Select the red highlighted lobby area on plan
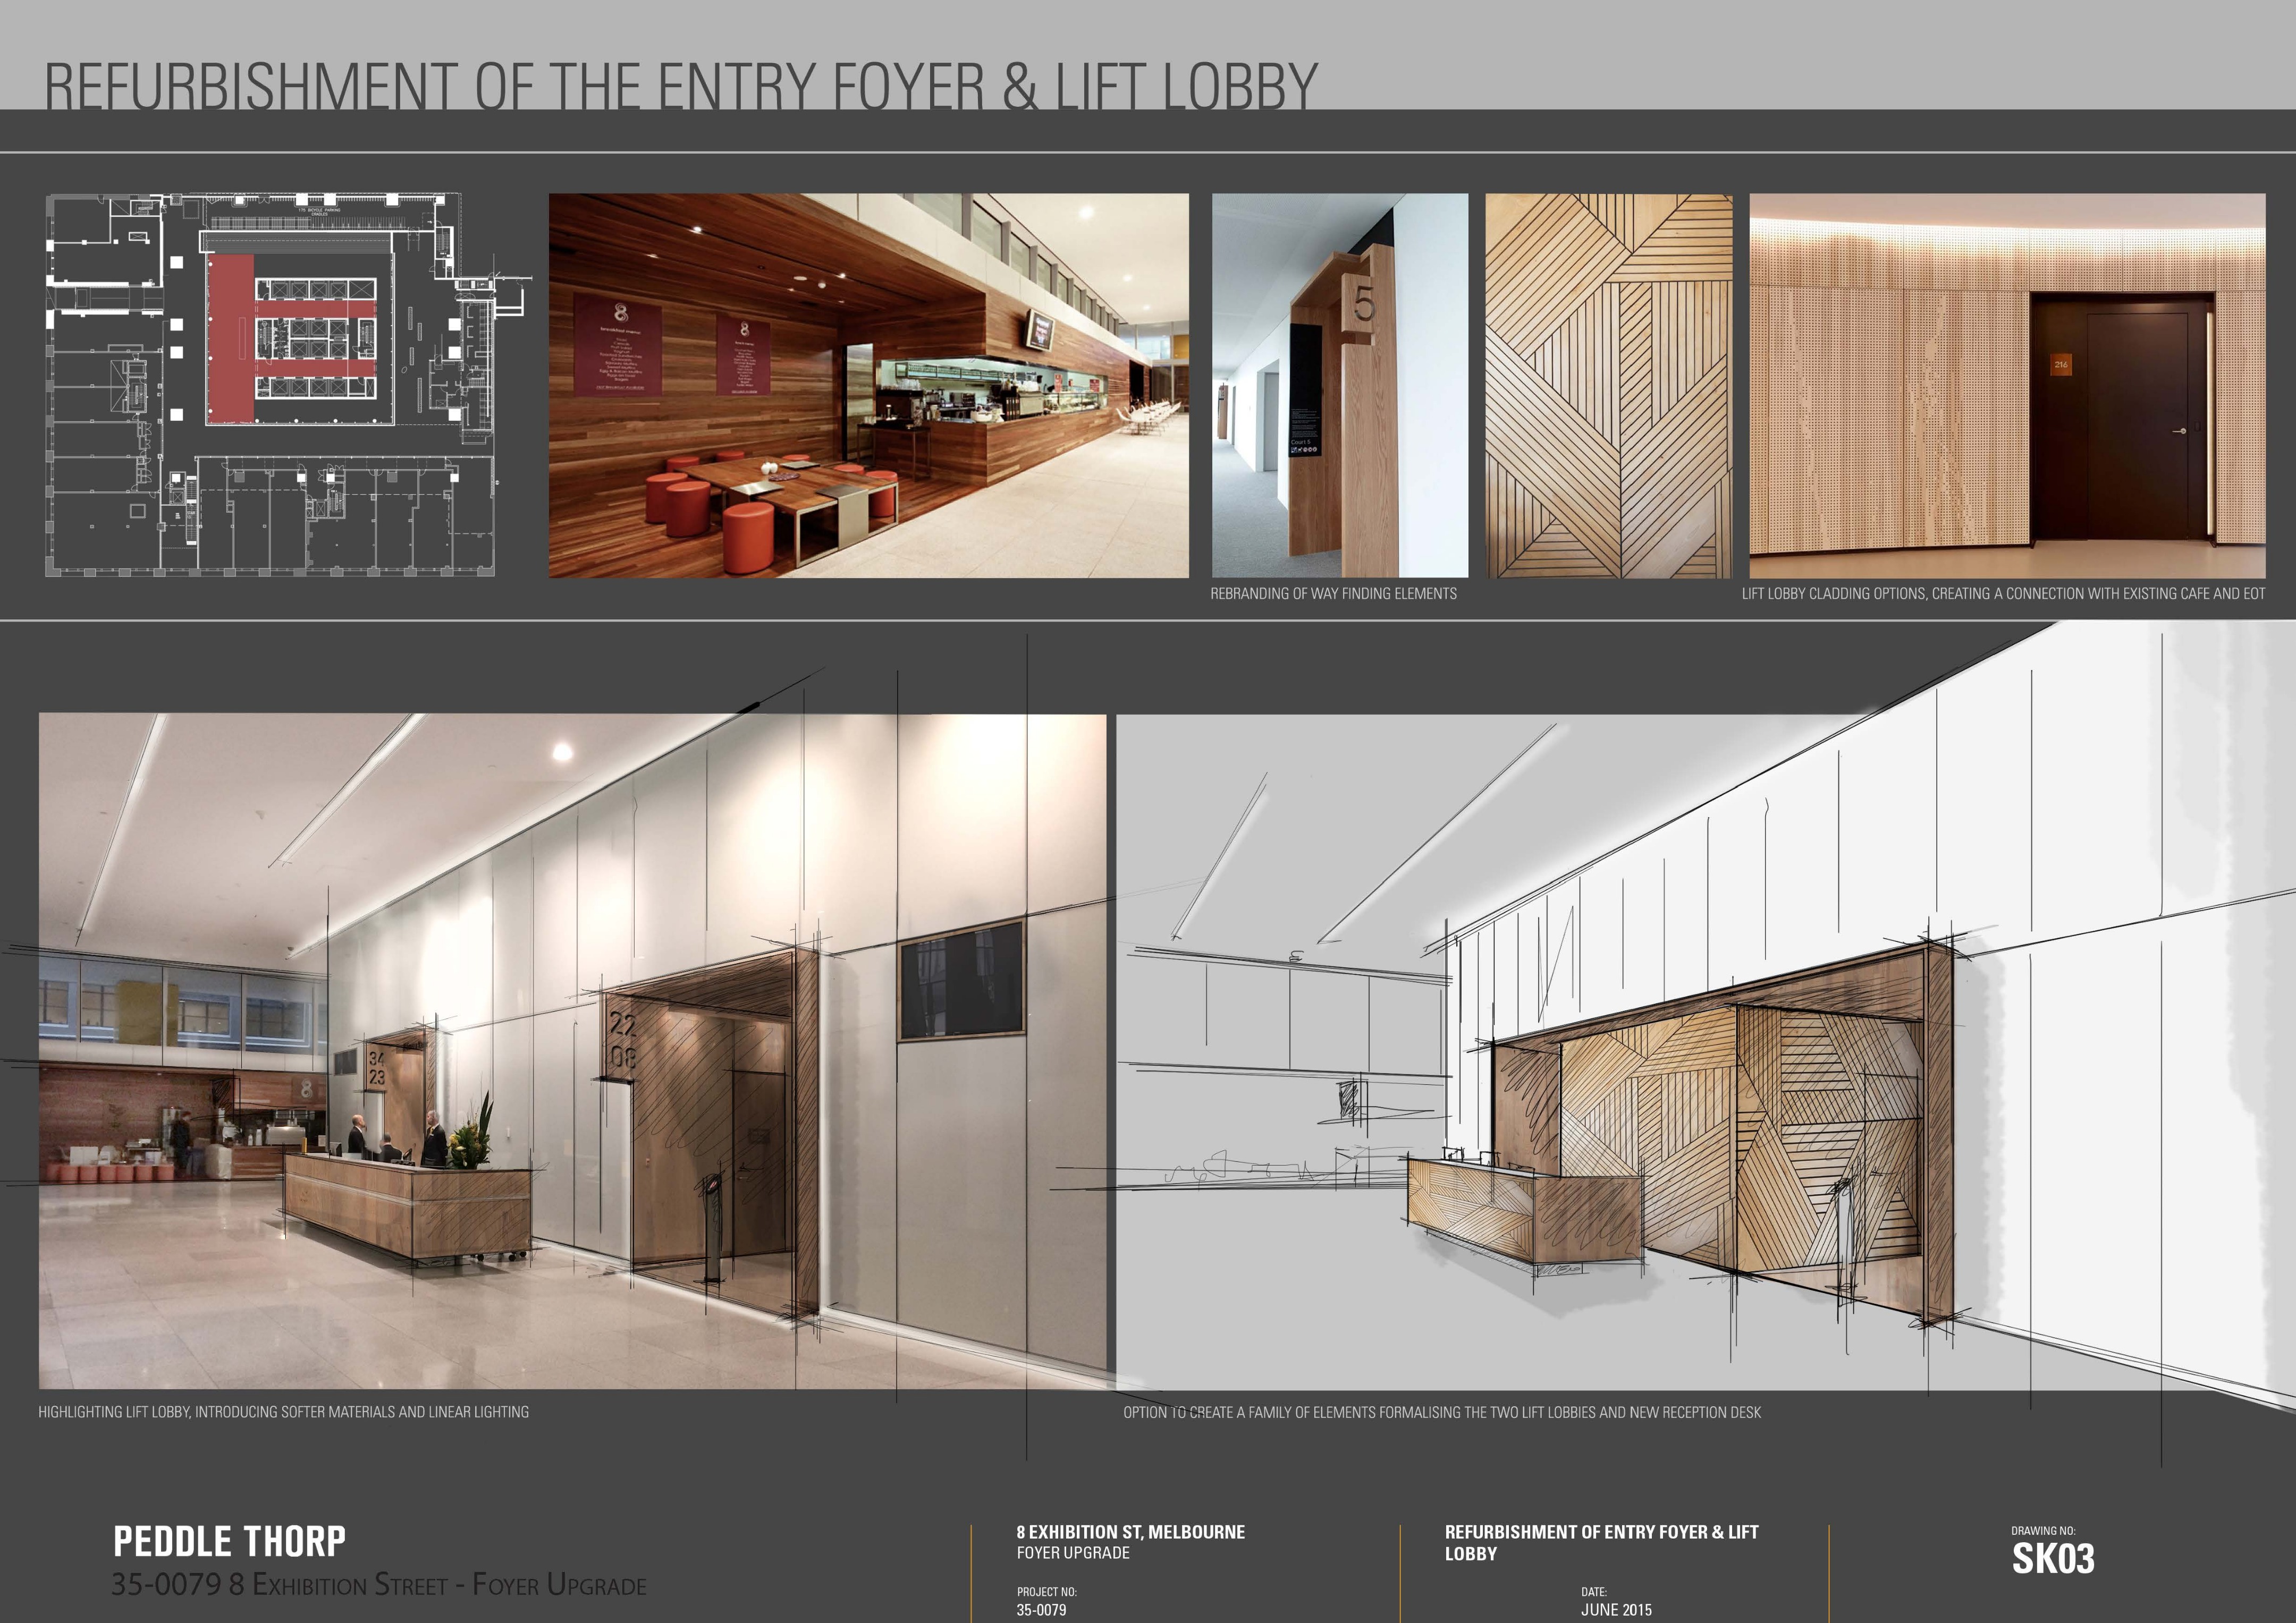 pos(230,338)
